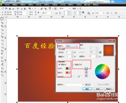Screen dimensions: 126x103
Task: Click the Mirror horizontally icon
Action: click(57, 13)
